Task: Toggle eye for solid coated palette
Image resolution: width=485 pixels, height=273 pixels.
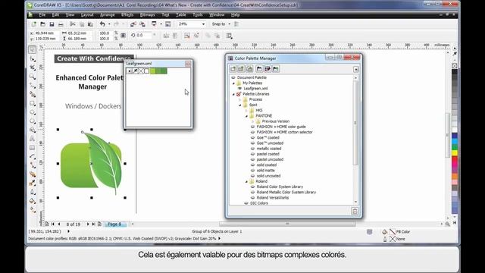Action: click(252, 165)
